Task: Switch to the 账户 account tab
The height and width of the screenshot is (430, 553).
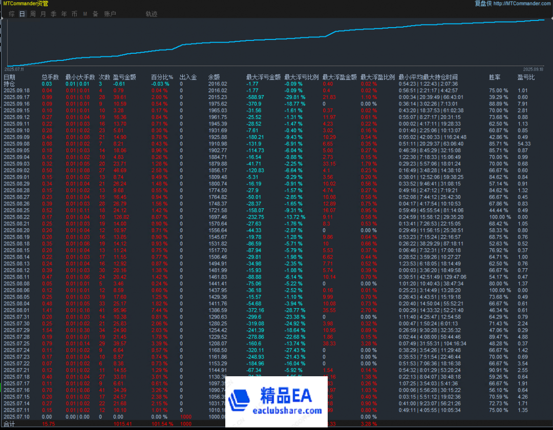Action: tap(110, 14)
